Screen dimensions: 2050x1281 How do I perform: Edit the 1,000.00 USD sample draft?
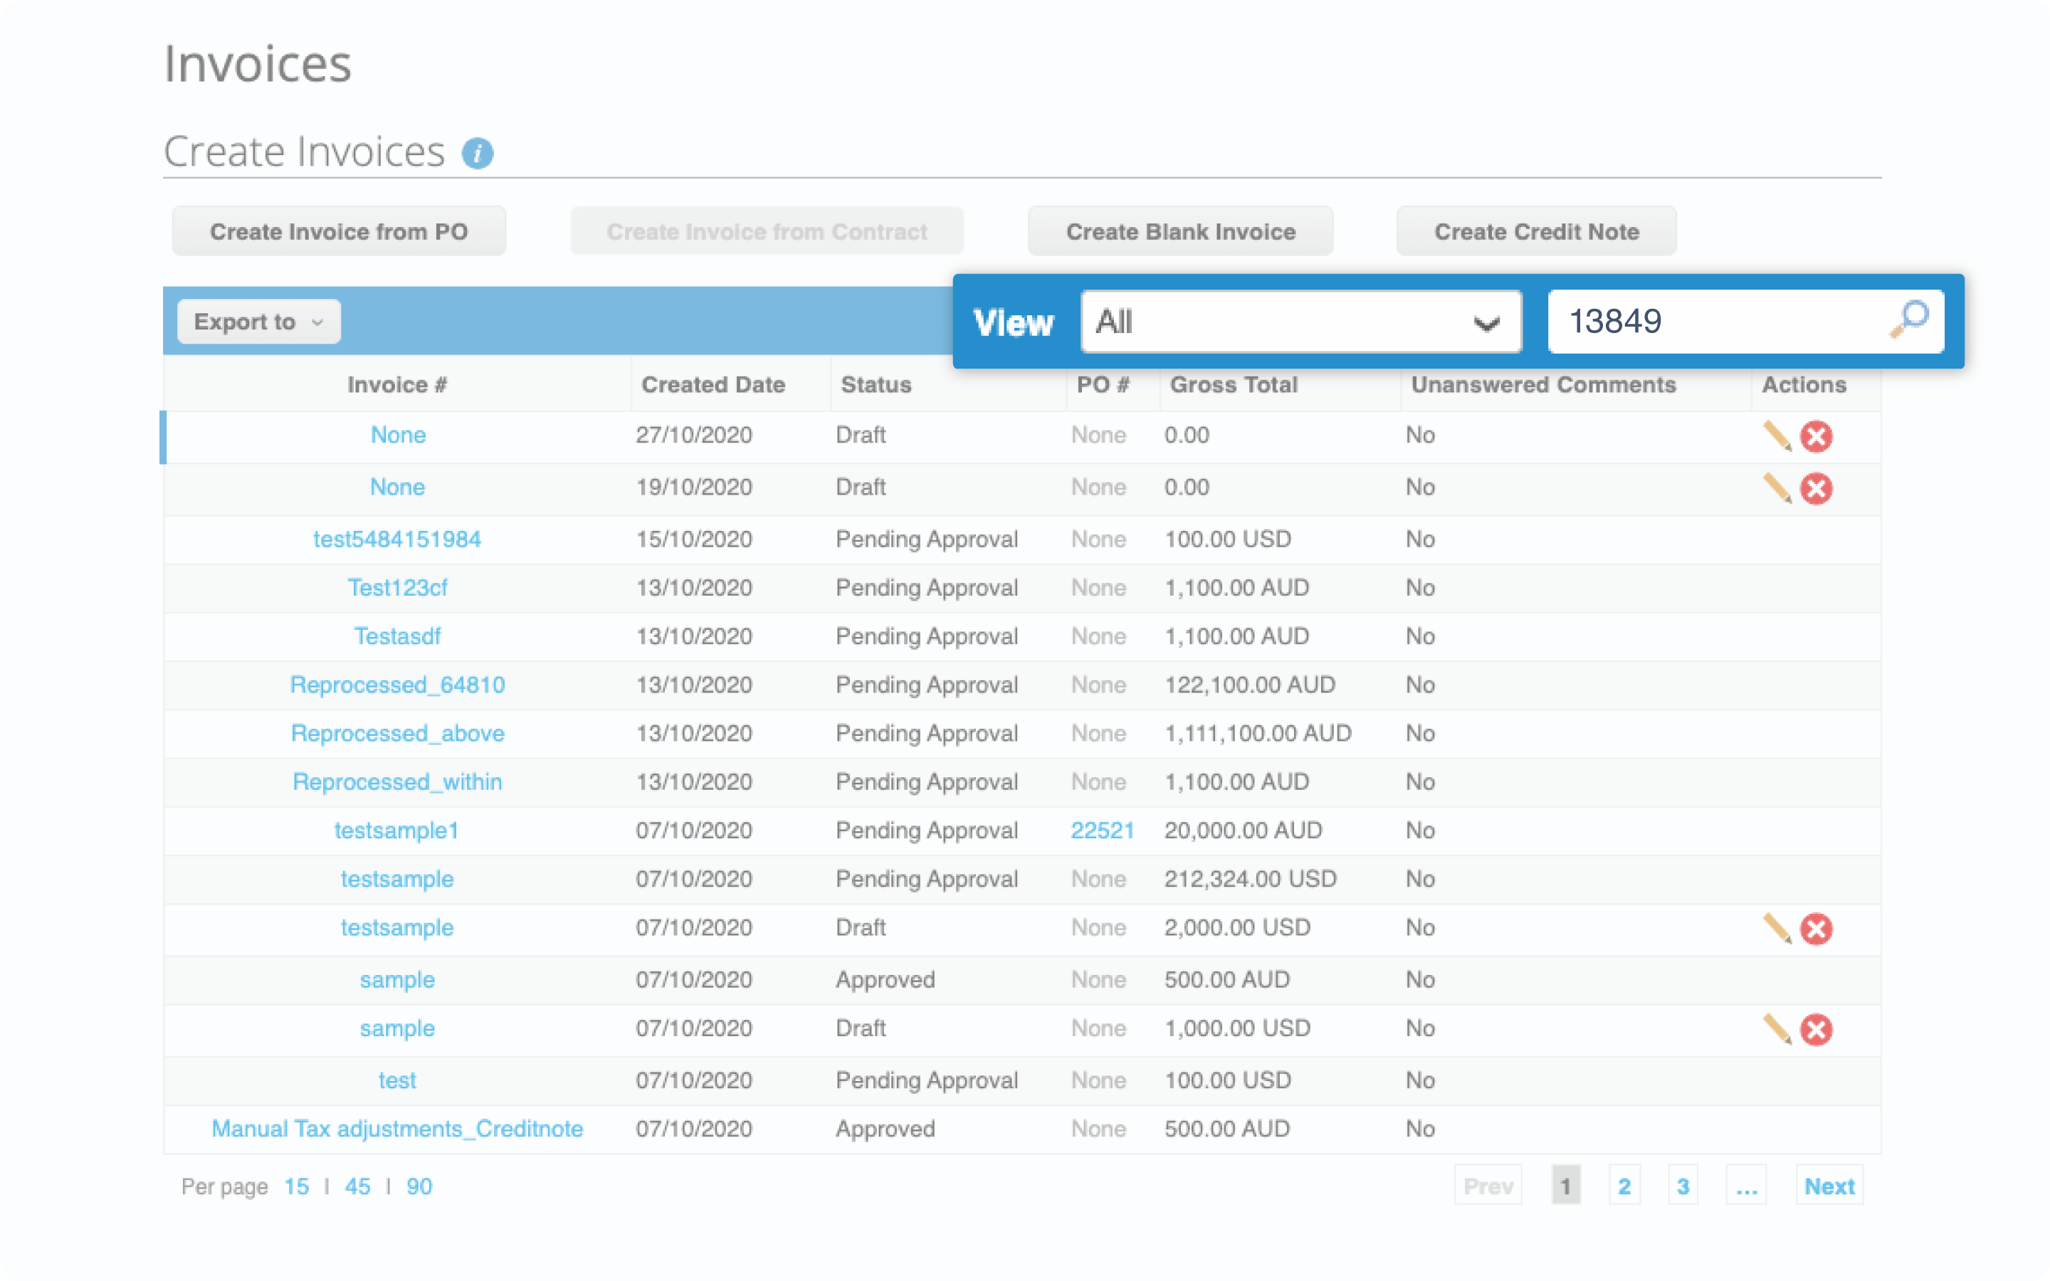pos(1777,1030)
